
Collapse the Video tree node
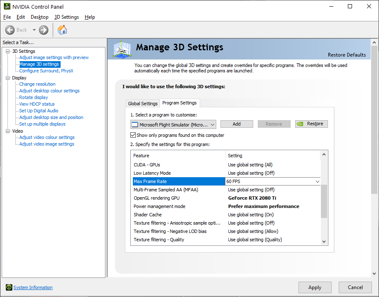coord(7,131)
